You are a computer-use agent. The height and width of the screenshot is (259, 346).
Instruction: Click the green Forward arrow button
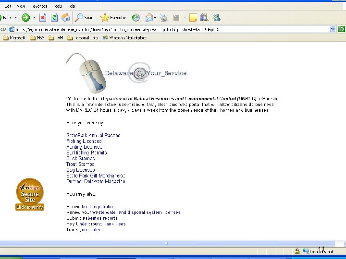click(x=25, y=18)
